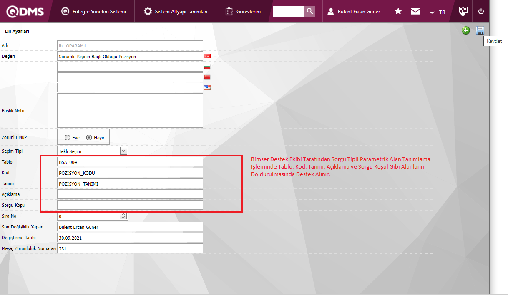This screenshot has width=508, height=295.
Task: Click the green back arrow icon
Action: 466,30
